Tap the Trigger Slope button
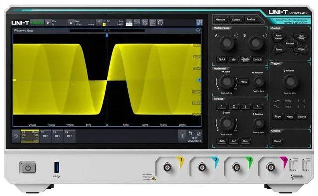 click(278, 117)
